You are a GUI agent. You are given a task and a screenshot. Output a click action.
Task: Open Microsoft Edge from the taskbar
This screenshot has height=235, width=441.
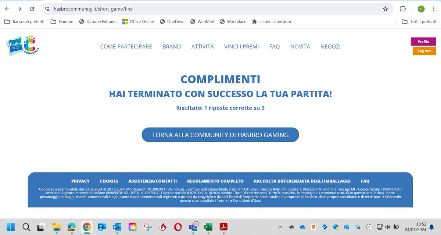click(x=71, y=227)
